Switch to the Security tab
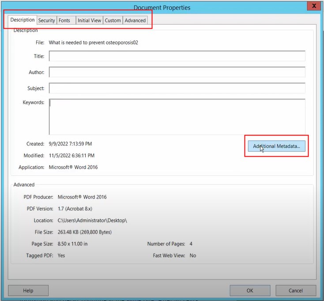Image resolution: width=324 pixels, height=301 pixels. click(46, 20)
